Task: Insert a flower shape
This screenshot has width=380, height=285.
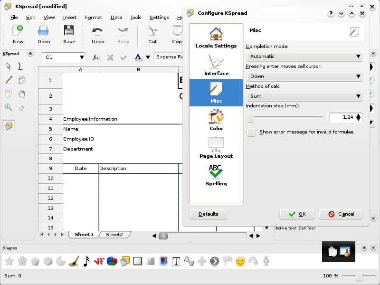Action: 22,261
